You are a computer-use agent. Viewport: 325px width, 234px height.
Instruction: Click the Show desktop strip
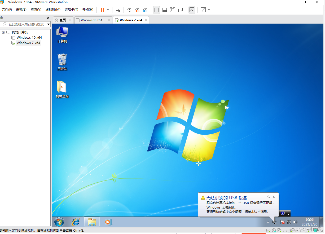pyautogui.click(x=321, y=222)
